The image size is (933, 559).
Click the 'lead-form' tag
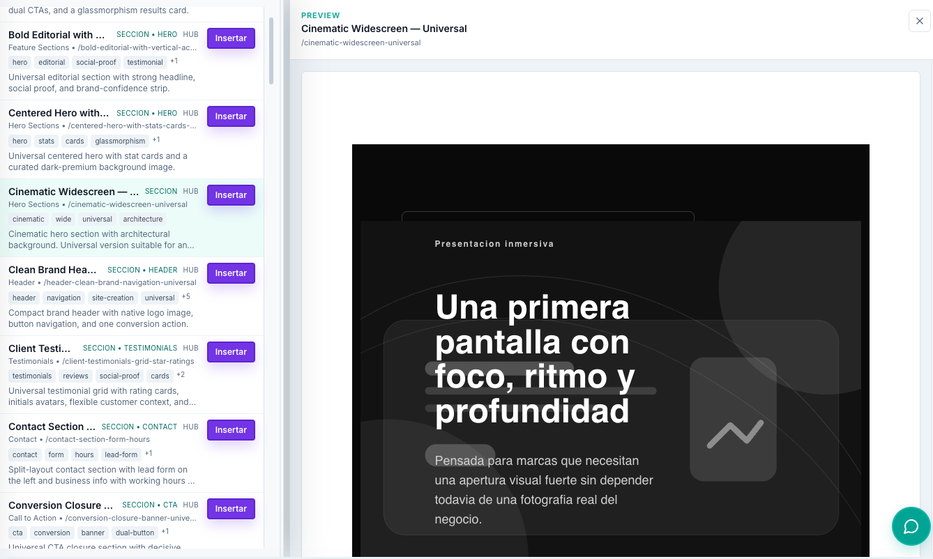pyautogui.click(x=121, y=454)
